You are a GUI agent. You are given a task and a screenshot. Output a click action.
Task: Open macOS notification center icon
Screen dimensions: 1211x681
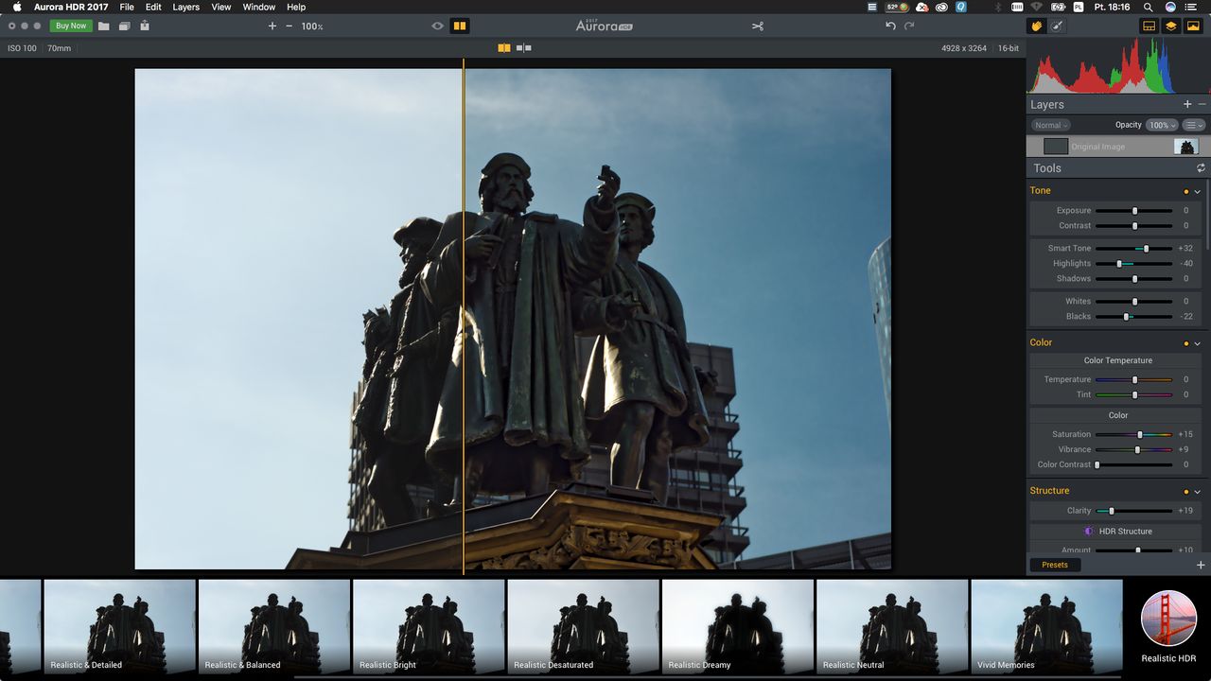pos(1190,7)
